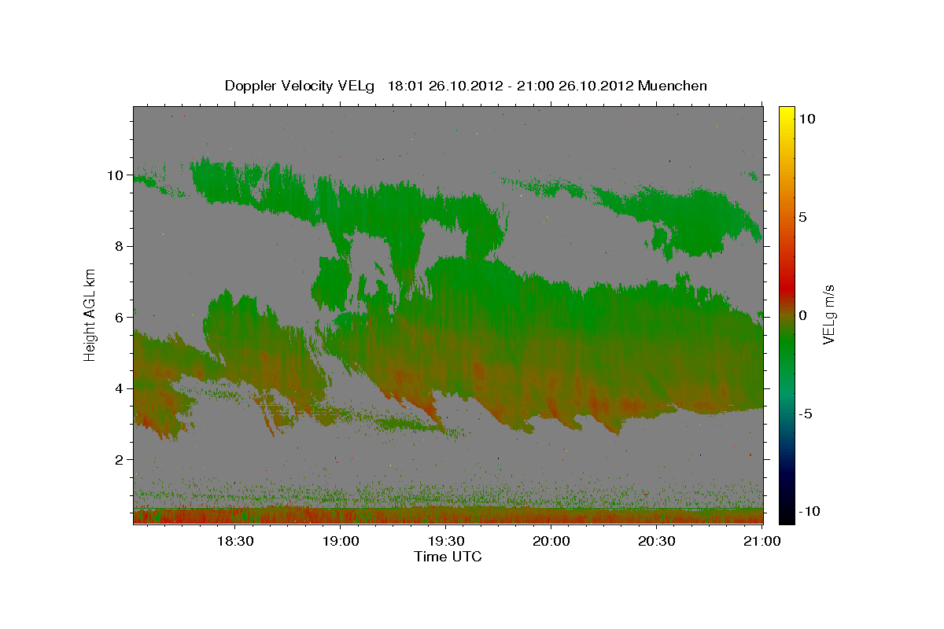The width and height of the screenshot is (944, 629).
Task: Pick the yellow top of the colorbar
Action: (787, 114)
